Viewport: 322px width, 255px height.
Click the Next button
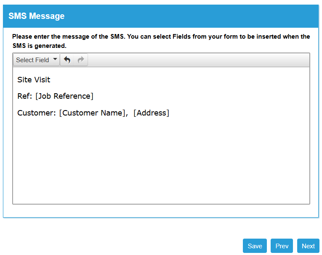[308, 246]
